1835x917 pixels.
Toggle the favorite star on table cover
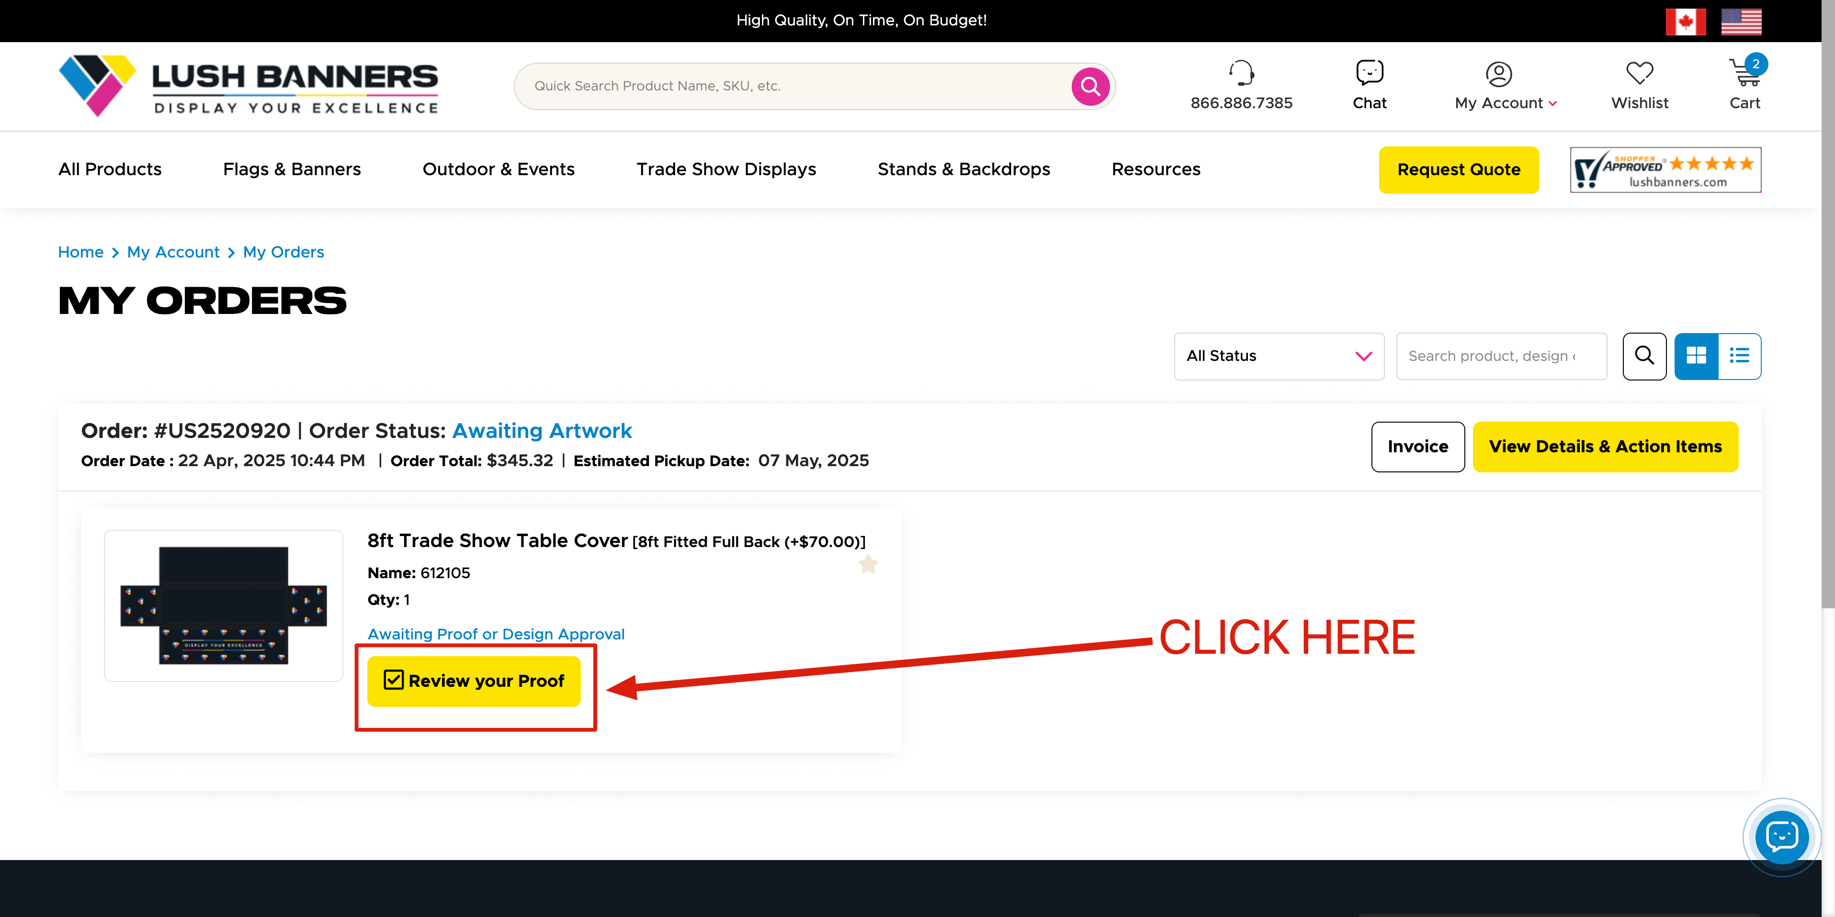pyautogui.click(x=868, y=565)
